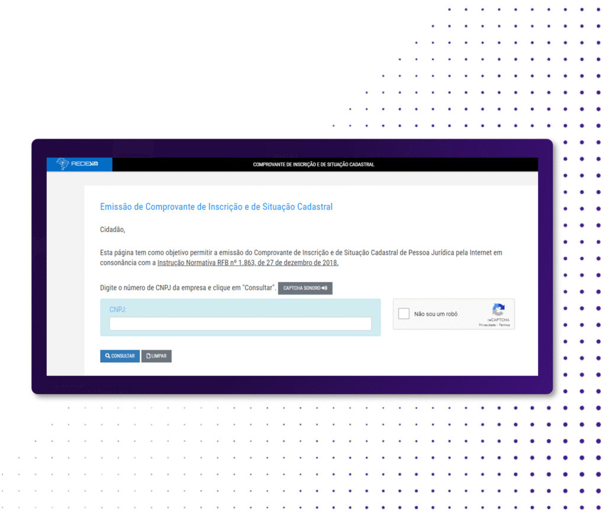Screen dimensions: 606x515
Task: Check the "Não sou um robô" checkbox
Action: click(404, 314)
